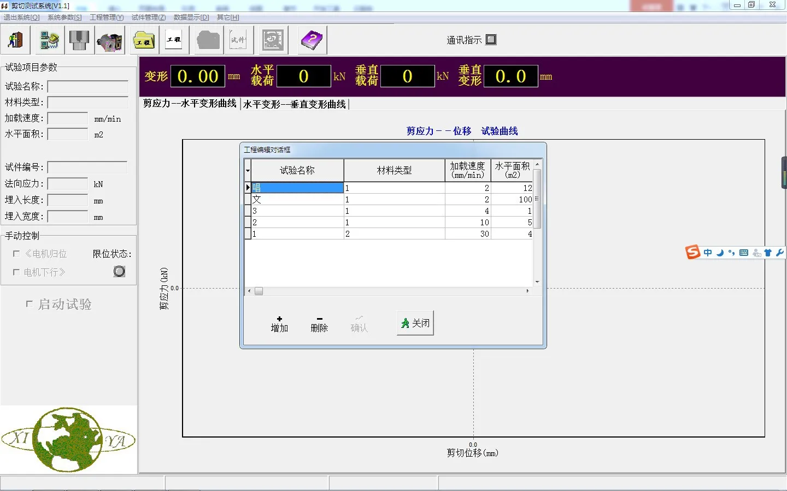The height and width of the screenshot is (491, 787).
Task: Enable the 启动试验 checkbox
Action: pyautogui.click(x=30, y=304)
